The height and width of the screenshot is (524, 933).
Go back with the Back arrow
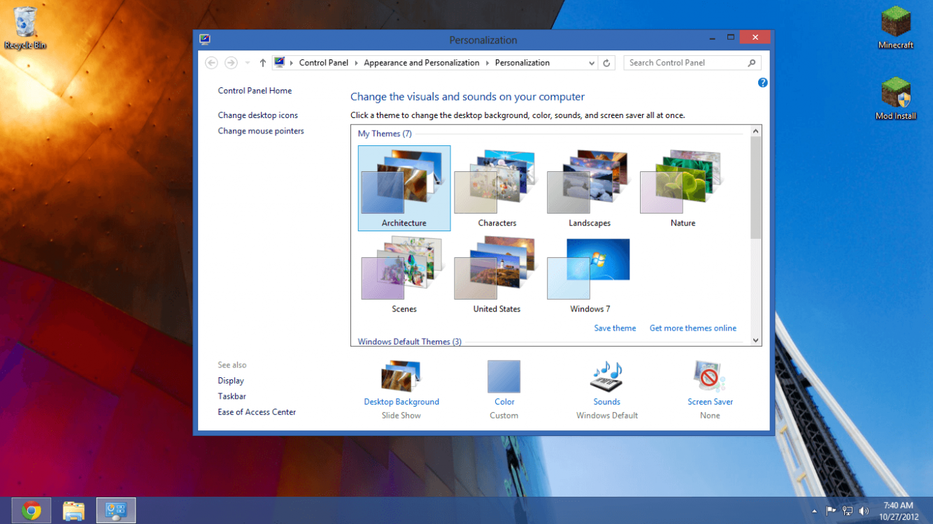[x=211, y=63]
